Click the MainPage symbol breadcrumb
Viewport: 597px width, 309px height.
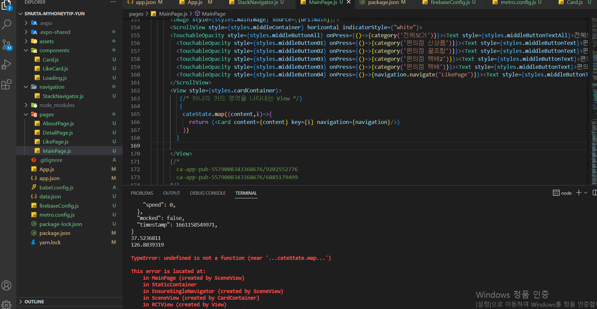(x=210, y=14)
